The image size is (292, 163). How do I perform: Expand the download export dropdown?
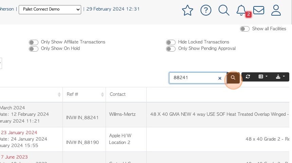280,76
